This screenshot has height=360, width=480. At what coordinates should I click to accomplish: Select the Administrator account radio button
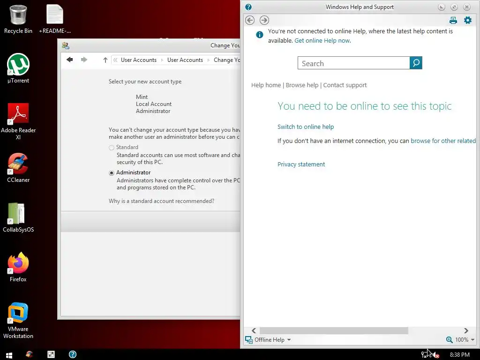pos(112,173)
